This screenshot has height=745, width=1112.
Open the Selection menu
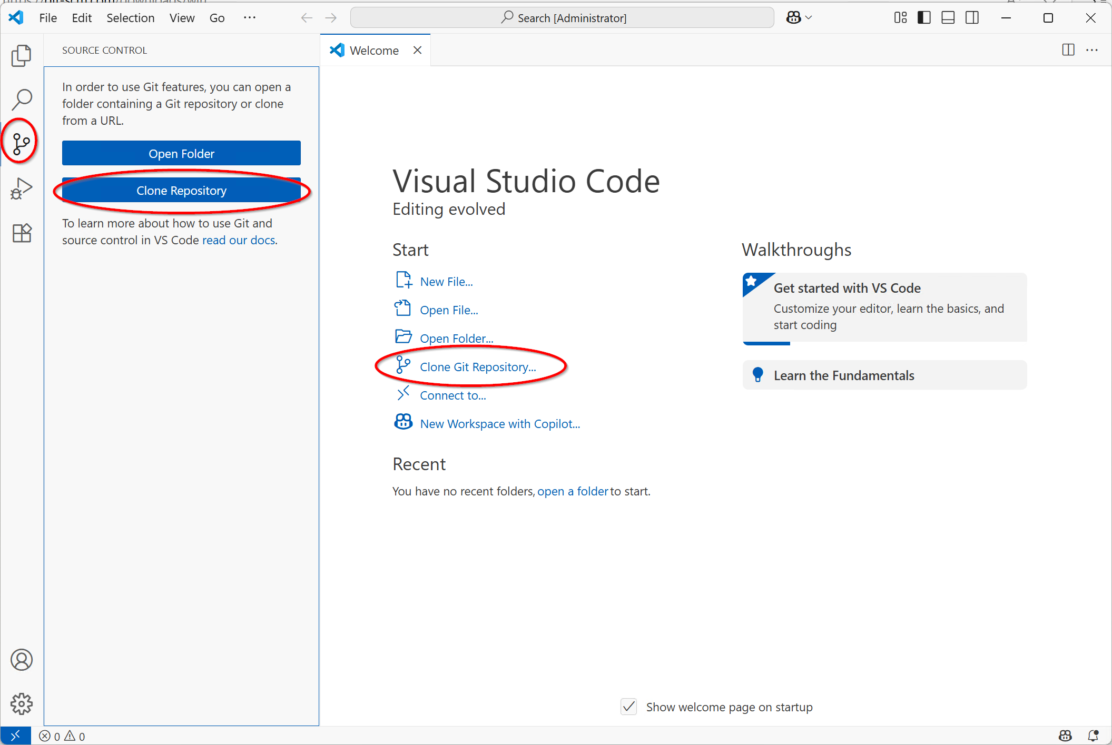pos(130,18)
